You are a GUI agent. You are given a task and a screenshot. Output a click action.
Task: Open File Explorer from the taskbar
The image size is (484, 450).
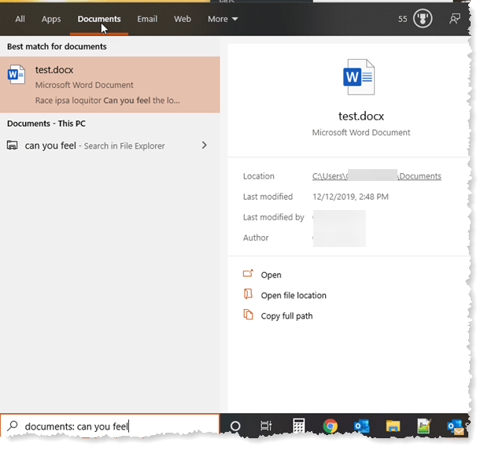393,426
